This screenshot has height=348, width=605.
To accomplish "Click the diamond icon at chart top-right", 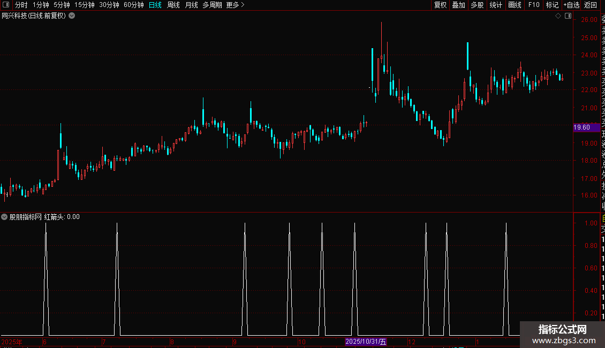I will 558,16.
